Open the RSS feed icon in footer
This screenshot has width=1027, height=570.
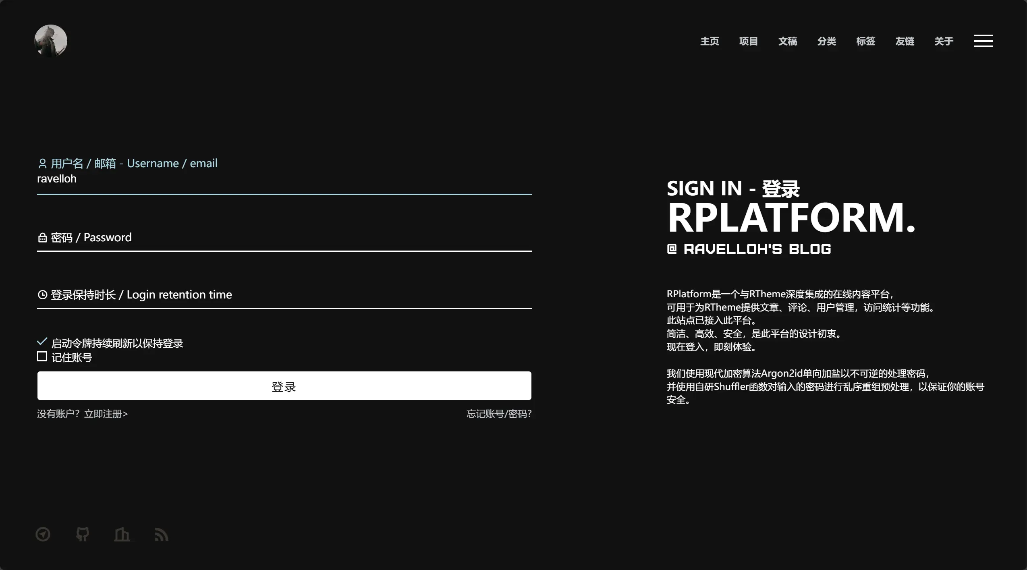click(x=162, y=535)
